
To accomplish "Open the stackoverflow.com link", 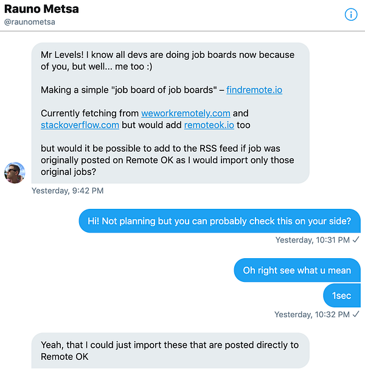I will 80,125.
